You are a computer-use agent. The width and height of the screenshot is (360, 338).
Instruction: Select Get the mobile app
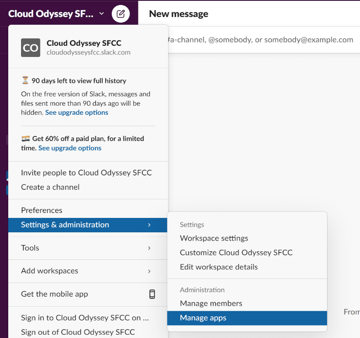click(54, 294)
